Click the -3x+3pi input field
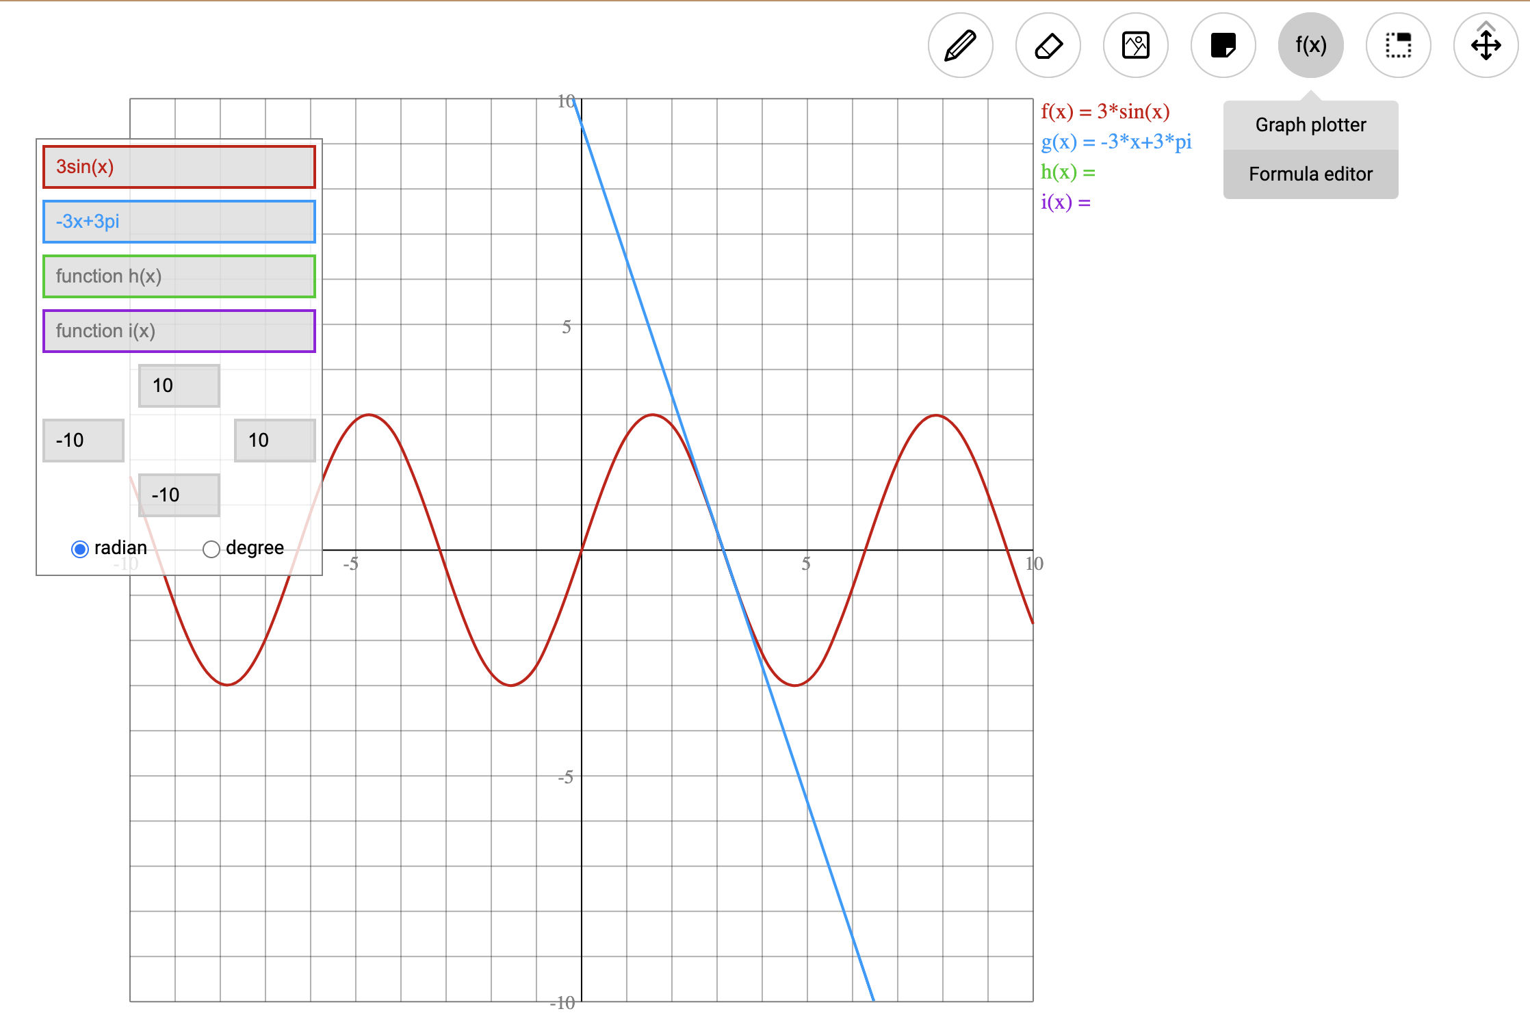1530x1033 pixels. point(180,222)
